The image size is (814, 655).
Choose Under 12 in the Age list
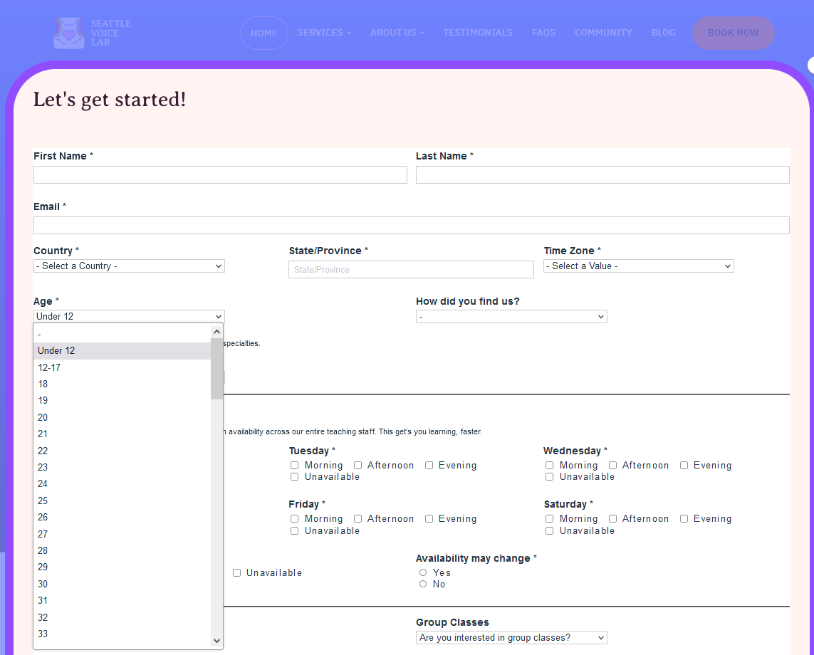(122, 351)
